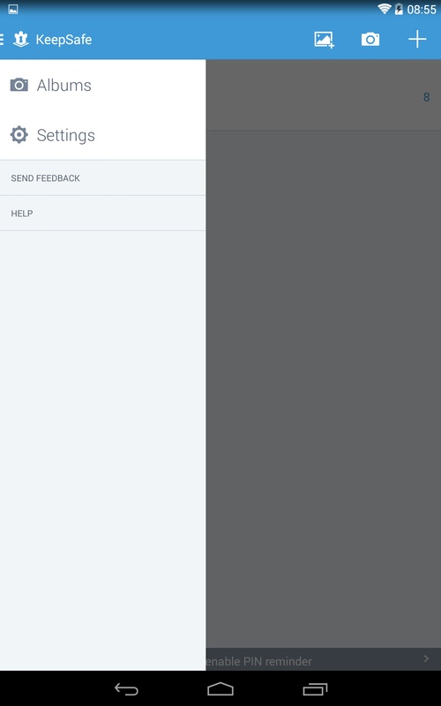Image resolution: width=441 pixels, height=706 pixels.
Task: Click the KeepSafe lock logo
Action: [20, 39]
